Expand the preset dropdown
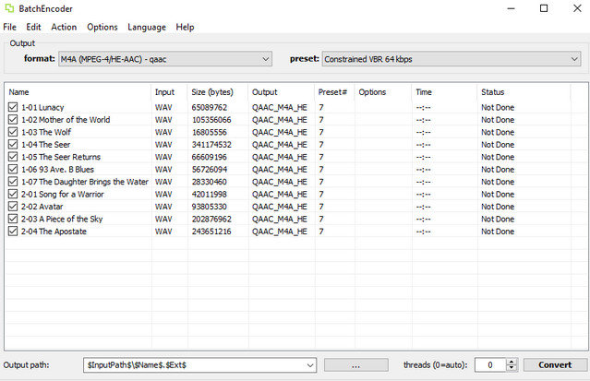The height and width of the screenshot is (381, 590). (x=574, y=59)
